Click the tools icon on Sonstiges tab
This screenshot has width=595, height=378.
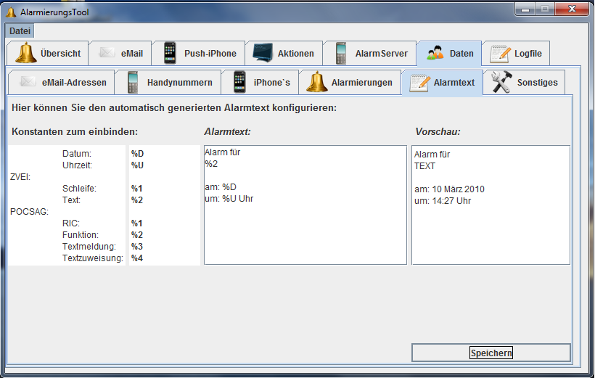tap(501, 83)
